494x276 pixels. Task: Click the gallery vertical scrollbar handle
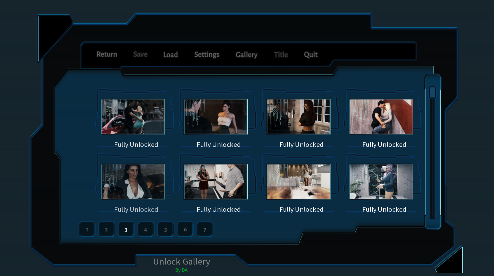point(433,93)
